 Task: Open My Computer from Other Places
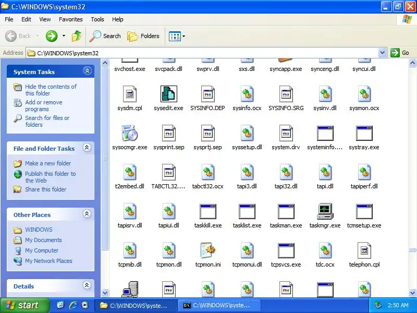42,250
